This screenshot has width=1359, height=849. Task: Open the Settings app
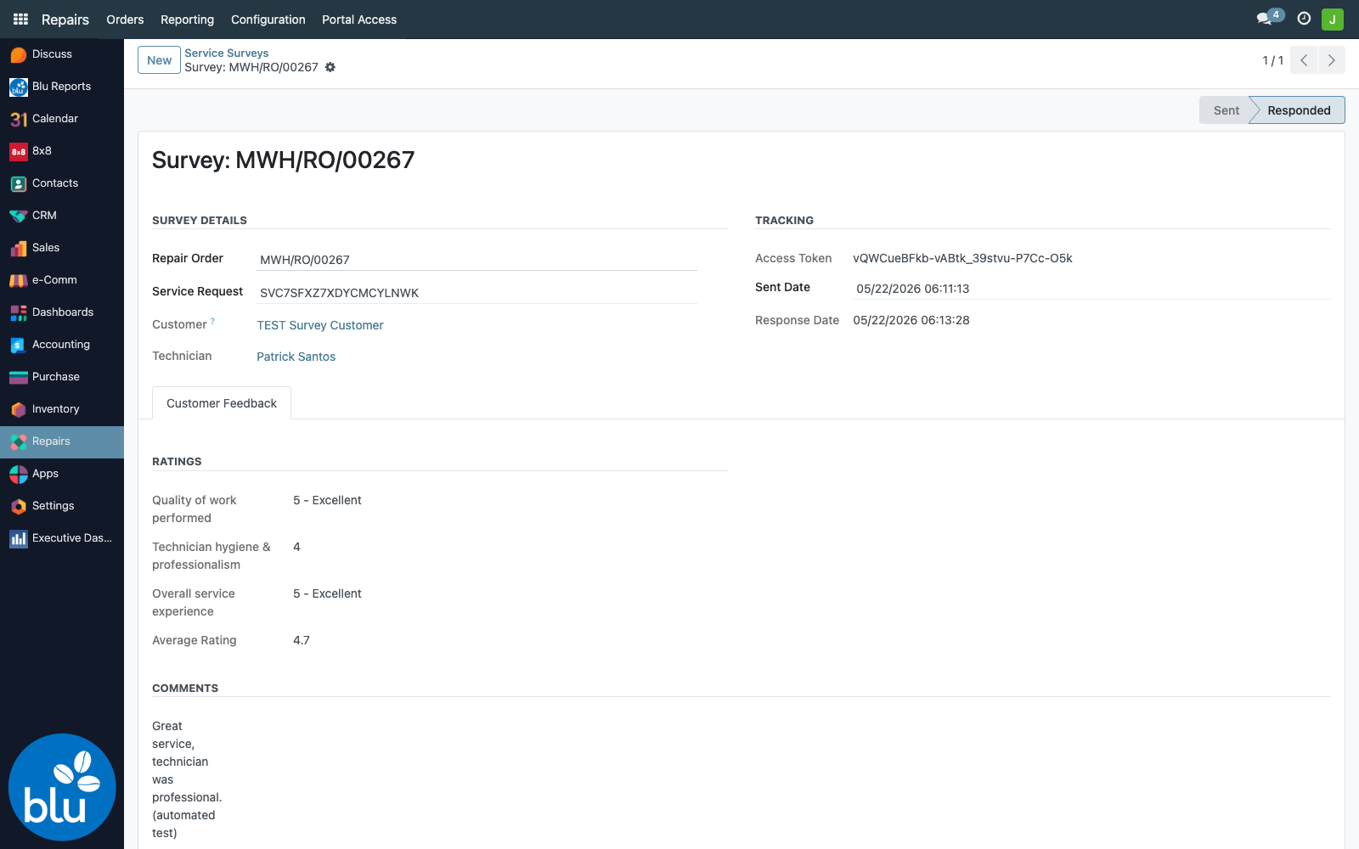[62, 506]
